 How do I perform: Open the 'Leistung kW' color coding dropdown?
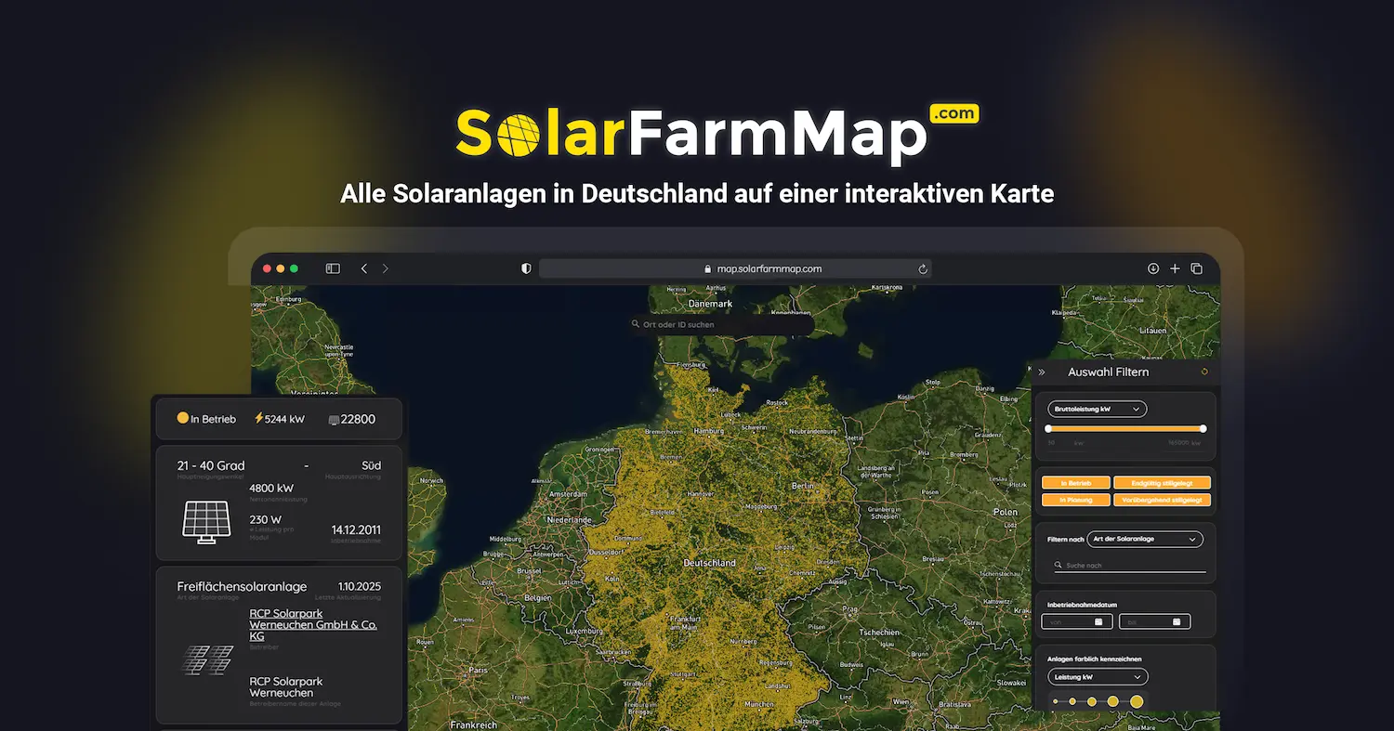1098,677
